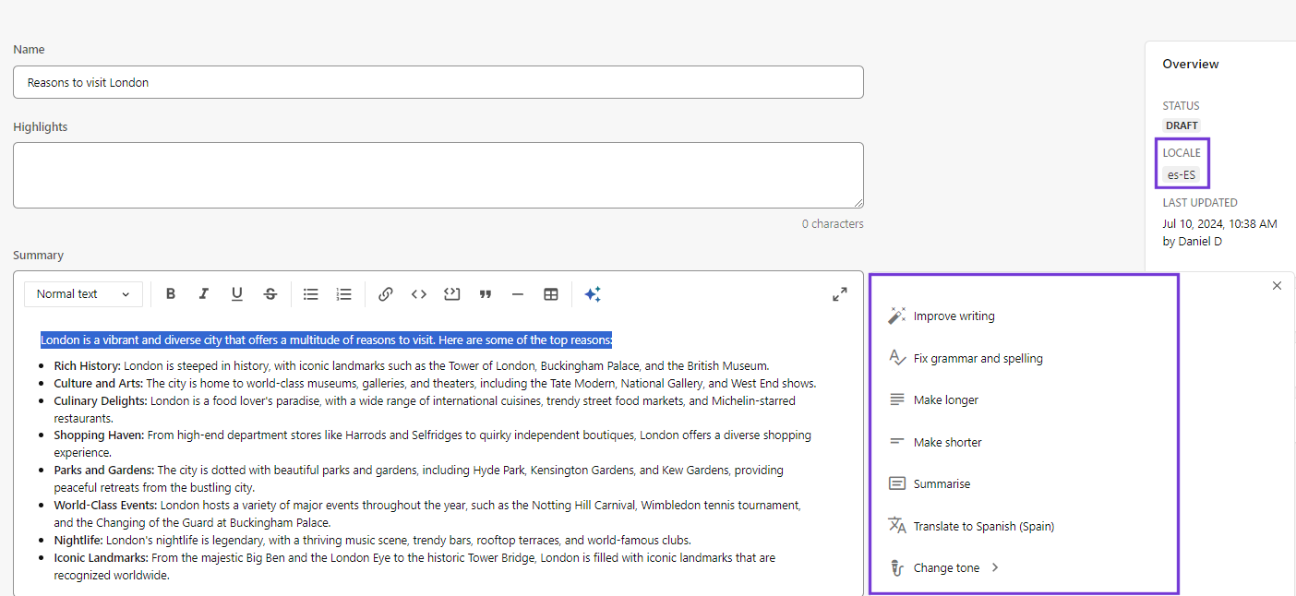Open the Normal text style dropdown
1296x596 pixels.
pyautogui.click(x=83, y=294)
